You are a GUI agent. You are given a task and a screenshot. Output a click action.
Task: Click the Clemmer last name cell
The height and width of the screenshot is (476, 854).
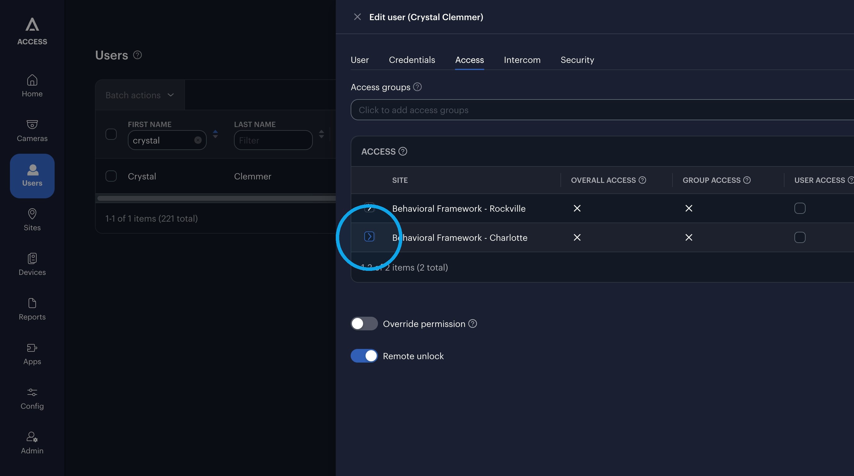pos(253,176)
